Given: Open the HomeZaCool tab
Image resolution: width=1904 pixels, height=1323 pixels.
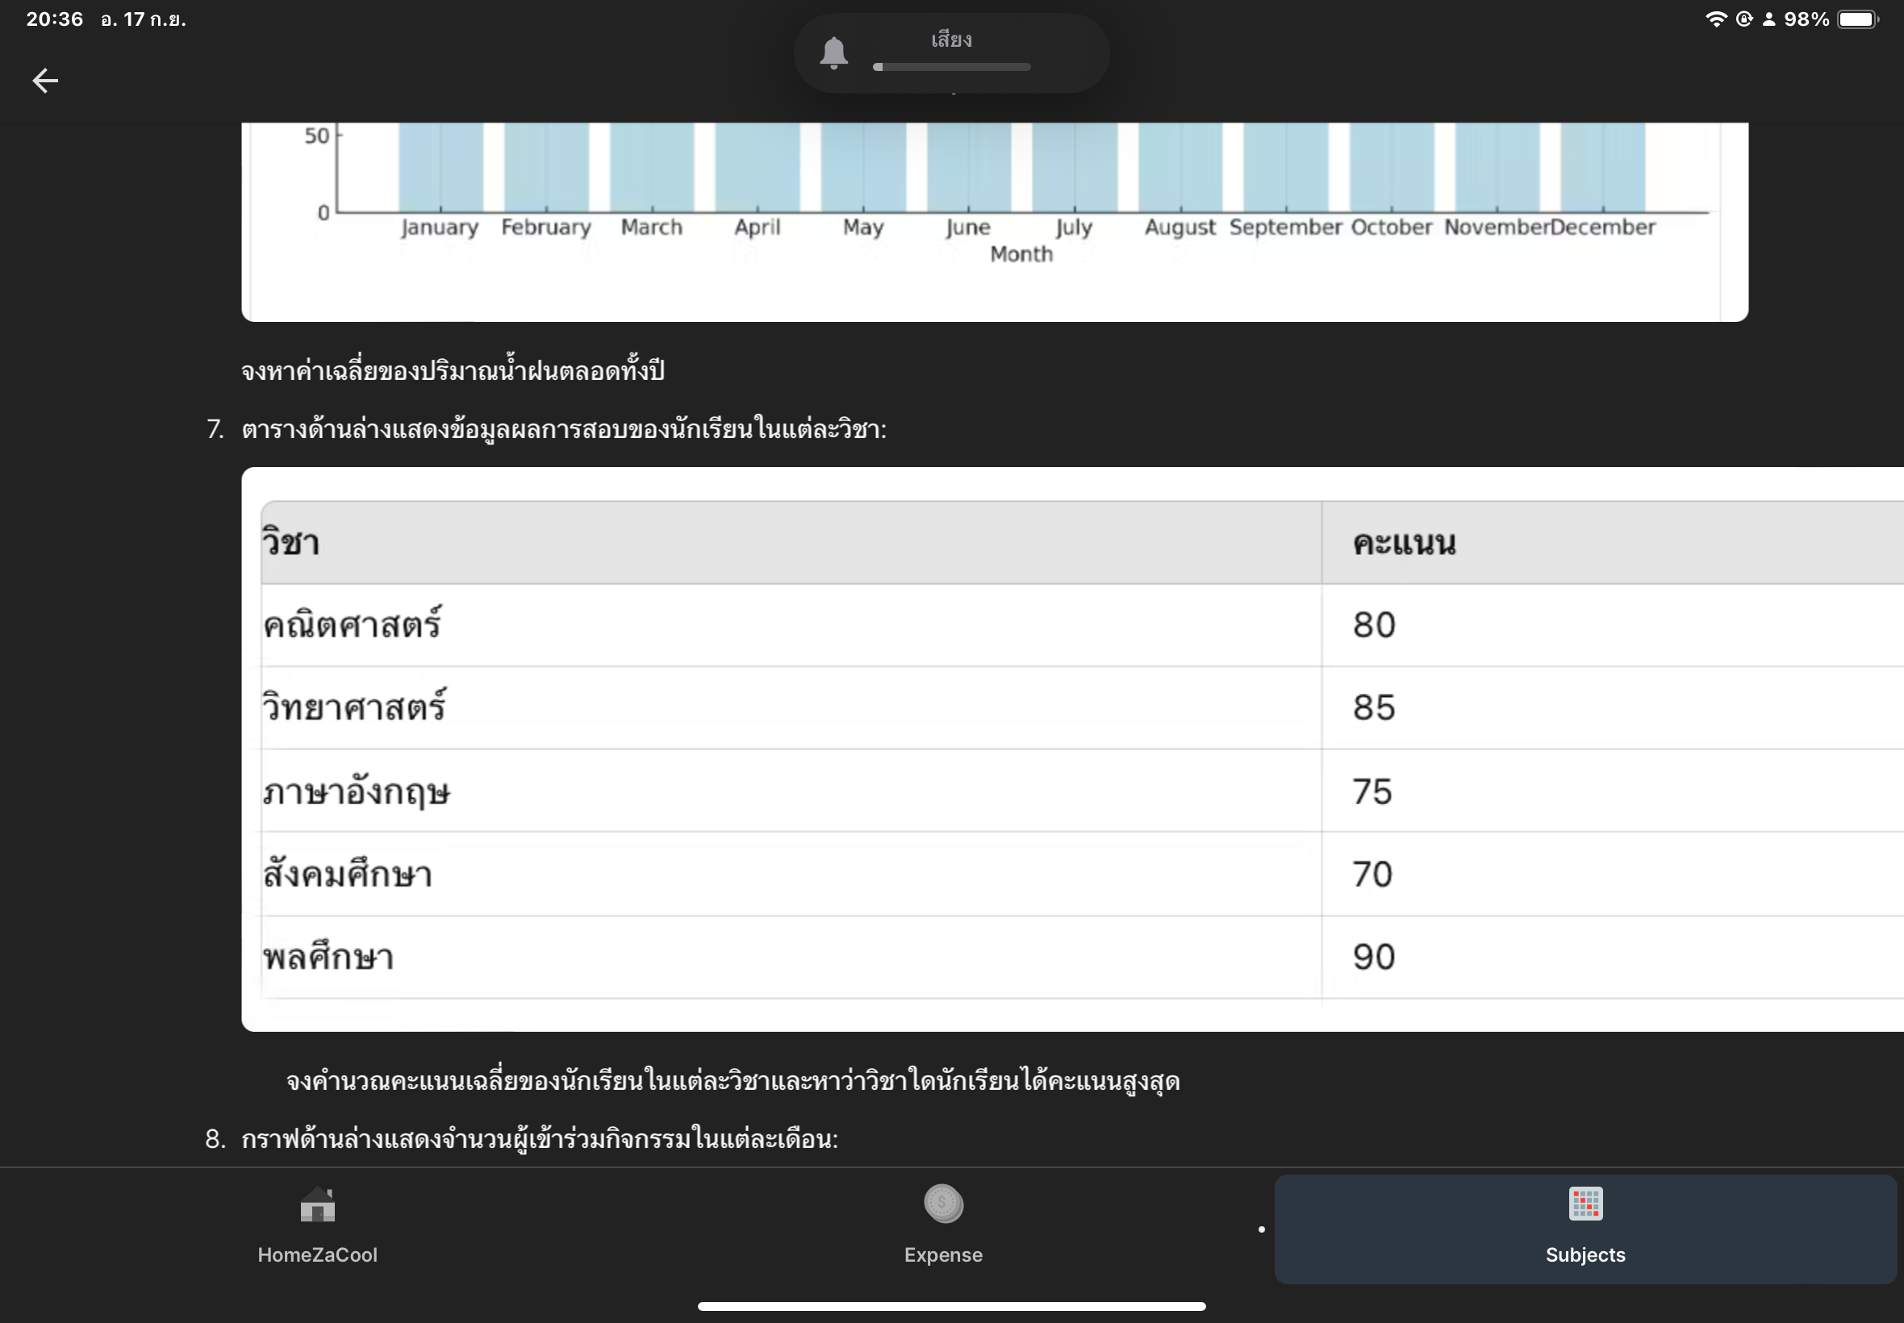Looking at the screenshot, I should coord(318,1254).
